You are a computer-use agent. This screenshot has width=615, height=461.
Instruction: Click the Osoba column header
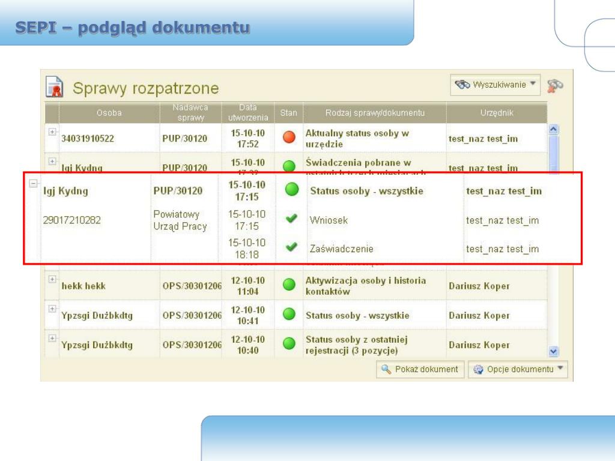[109, 113]
